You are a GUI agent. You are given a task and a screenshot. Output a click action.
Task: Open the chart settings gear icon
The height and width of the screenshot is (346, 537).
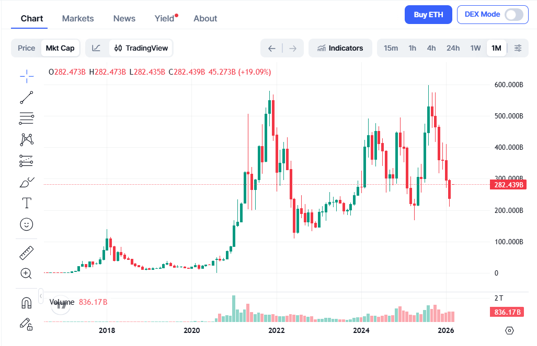(x=510, y=331)
